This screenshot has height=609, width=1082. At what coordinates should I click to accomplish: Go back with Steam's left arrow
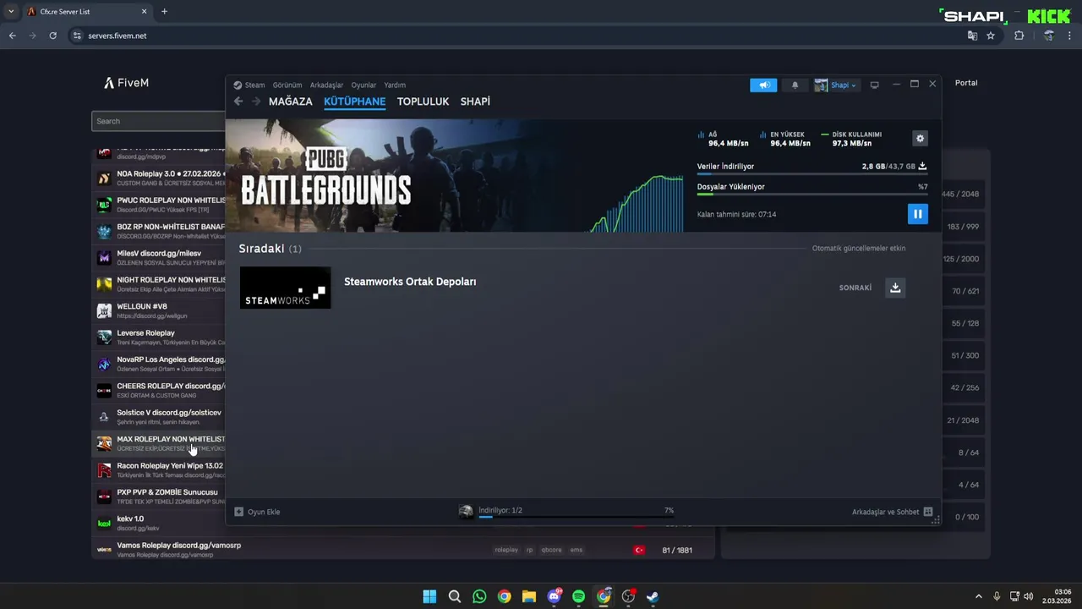click(x=238, y=101)
